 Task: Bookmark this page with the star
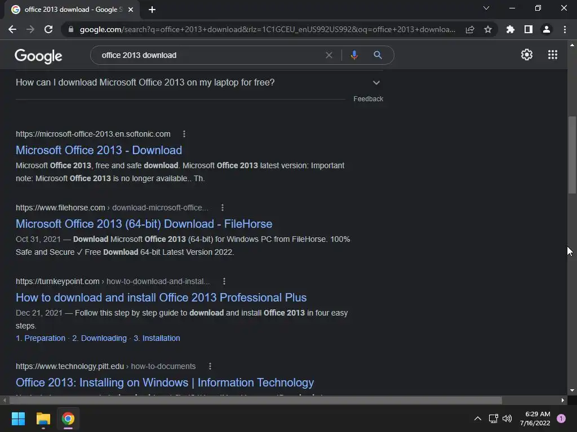tap(488, 29)
